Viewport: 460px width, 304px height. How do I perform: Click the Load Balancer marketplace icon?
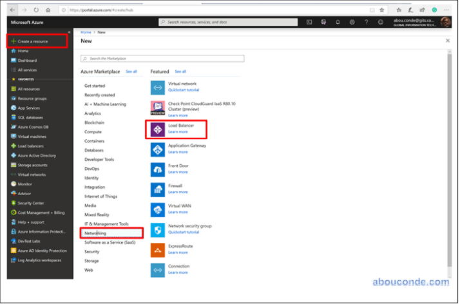pos(158,129)
